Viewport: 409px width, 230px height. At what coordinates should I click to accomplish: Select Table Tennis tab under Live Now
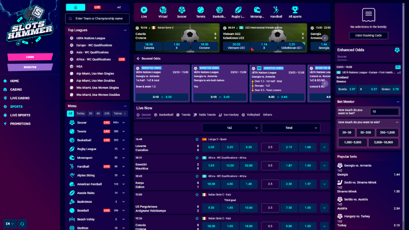click(204, 115)
